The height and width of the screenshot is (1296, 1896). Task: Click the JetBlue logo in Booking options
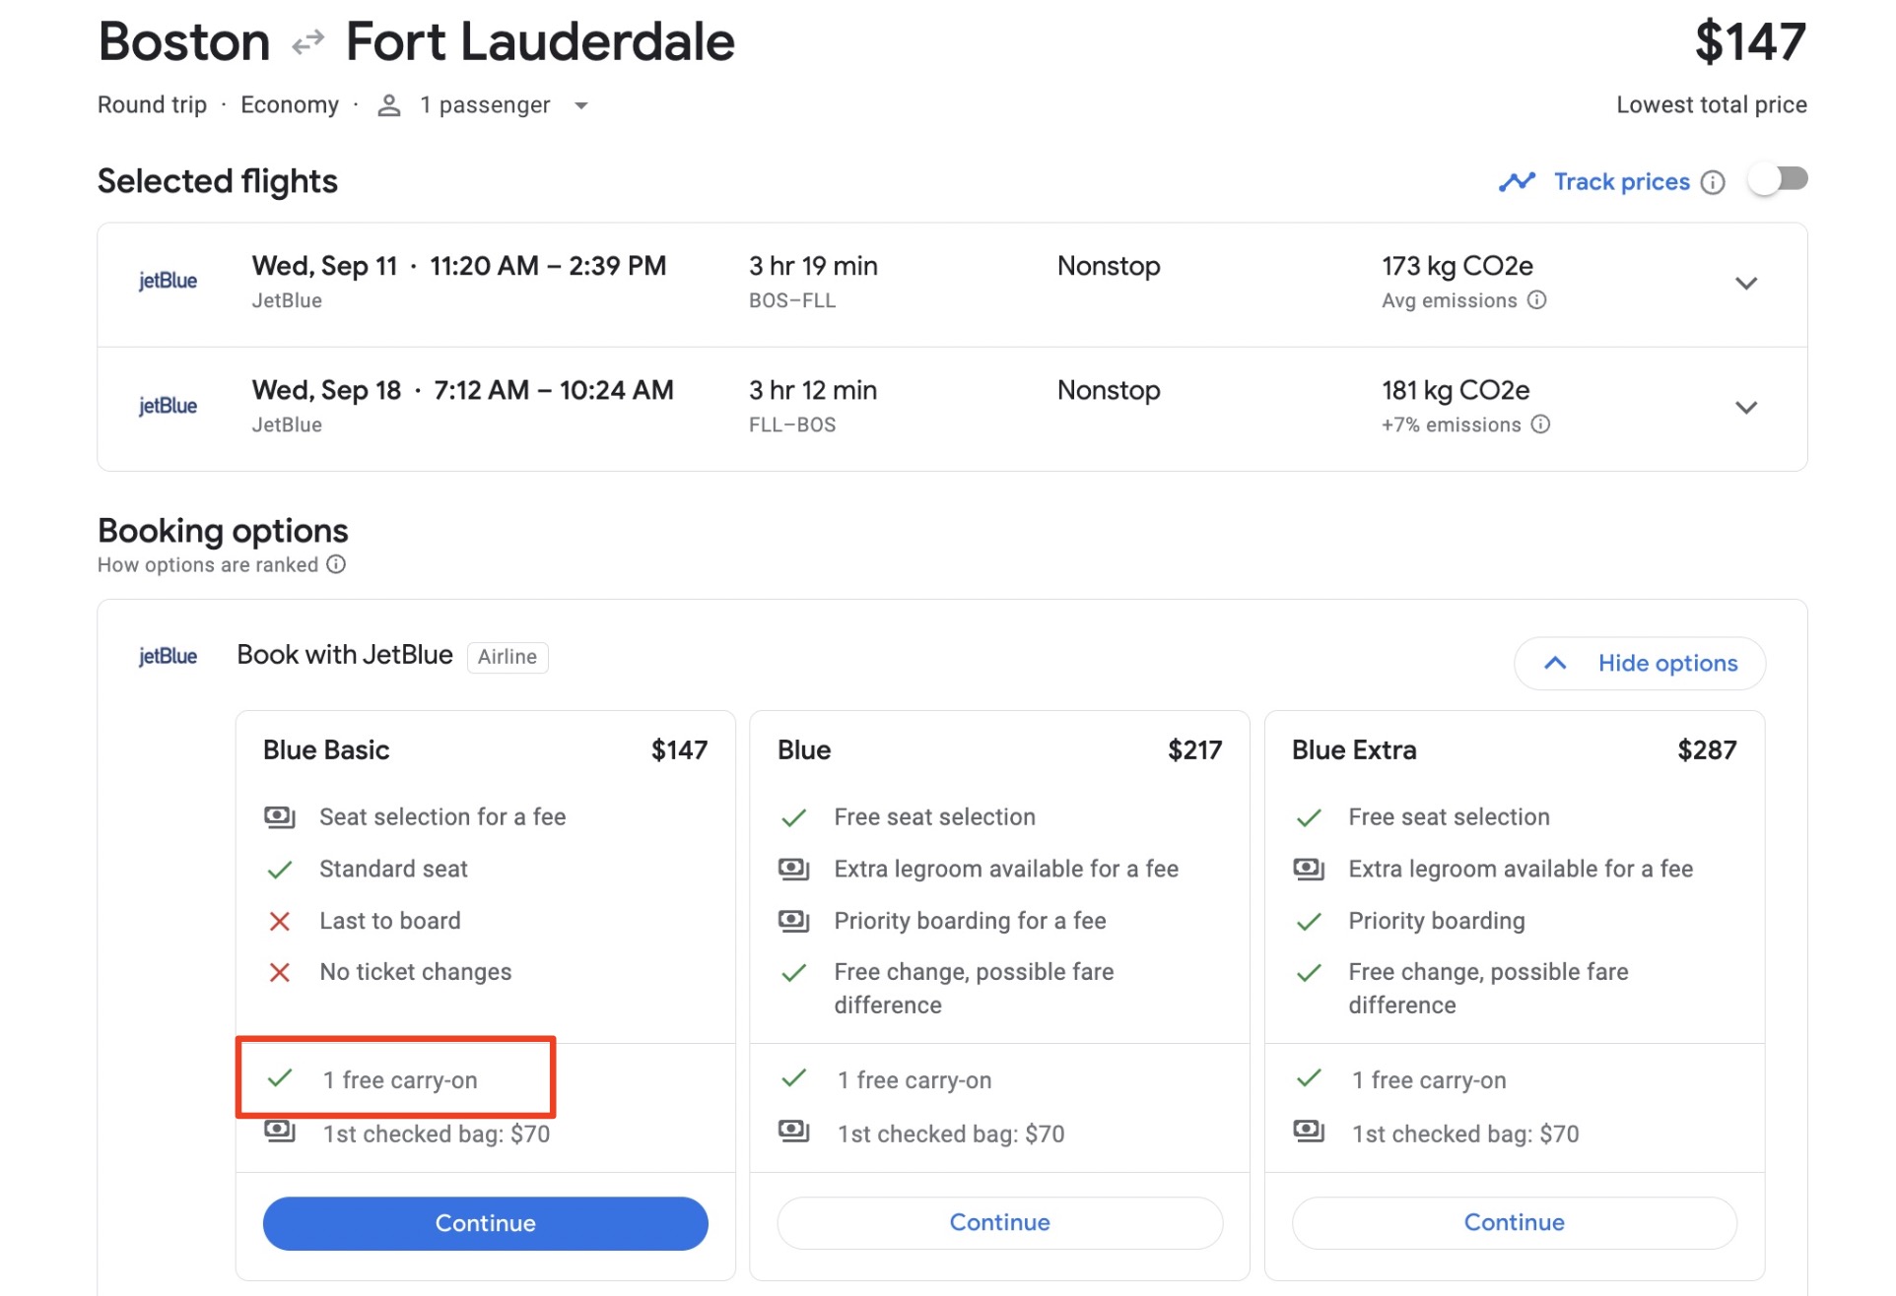click(x=168, y=657)
